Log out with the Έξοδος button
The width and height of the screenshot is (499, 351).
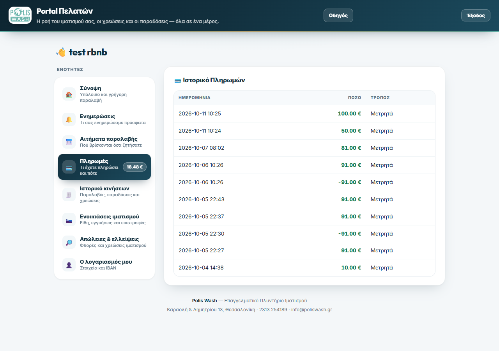(476, 16)
